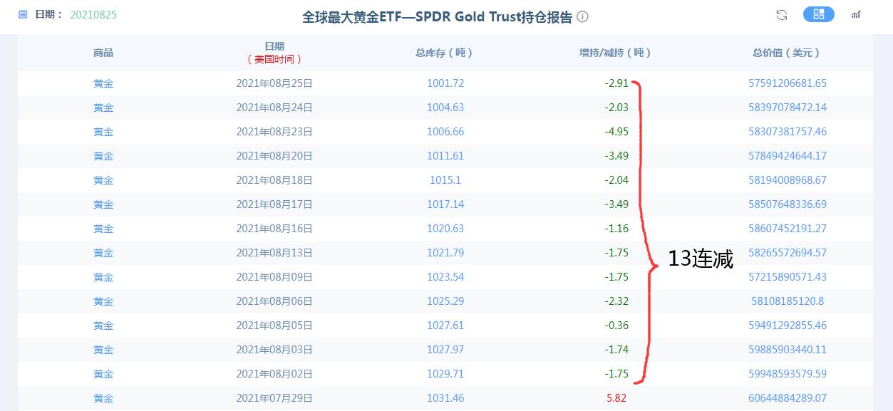893x411 pixels.
Task: Select date cell 2021年08月23日
Action: (x=274, y=132)
